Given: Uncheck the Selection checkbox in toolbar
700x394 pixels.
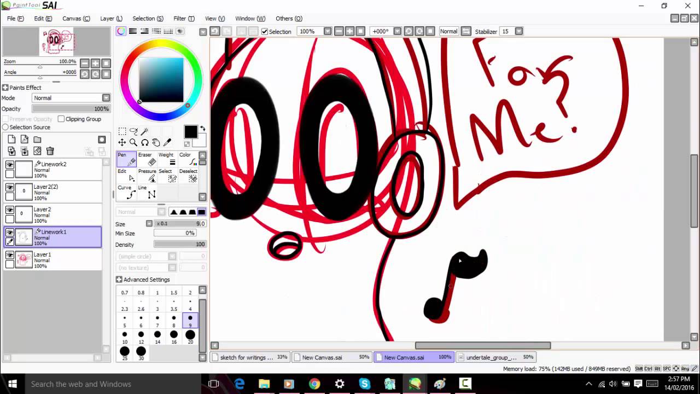Looking at the screenshot, I should tap(265, 32).
